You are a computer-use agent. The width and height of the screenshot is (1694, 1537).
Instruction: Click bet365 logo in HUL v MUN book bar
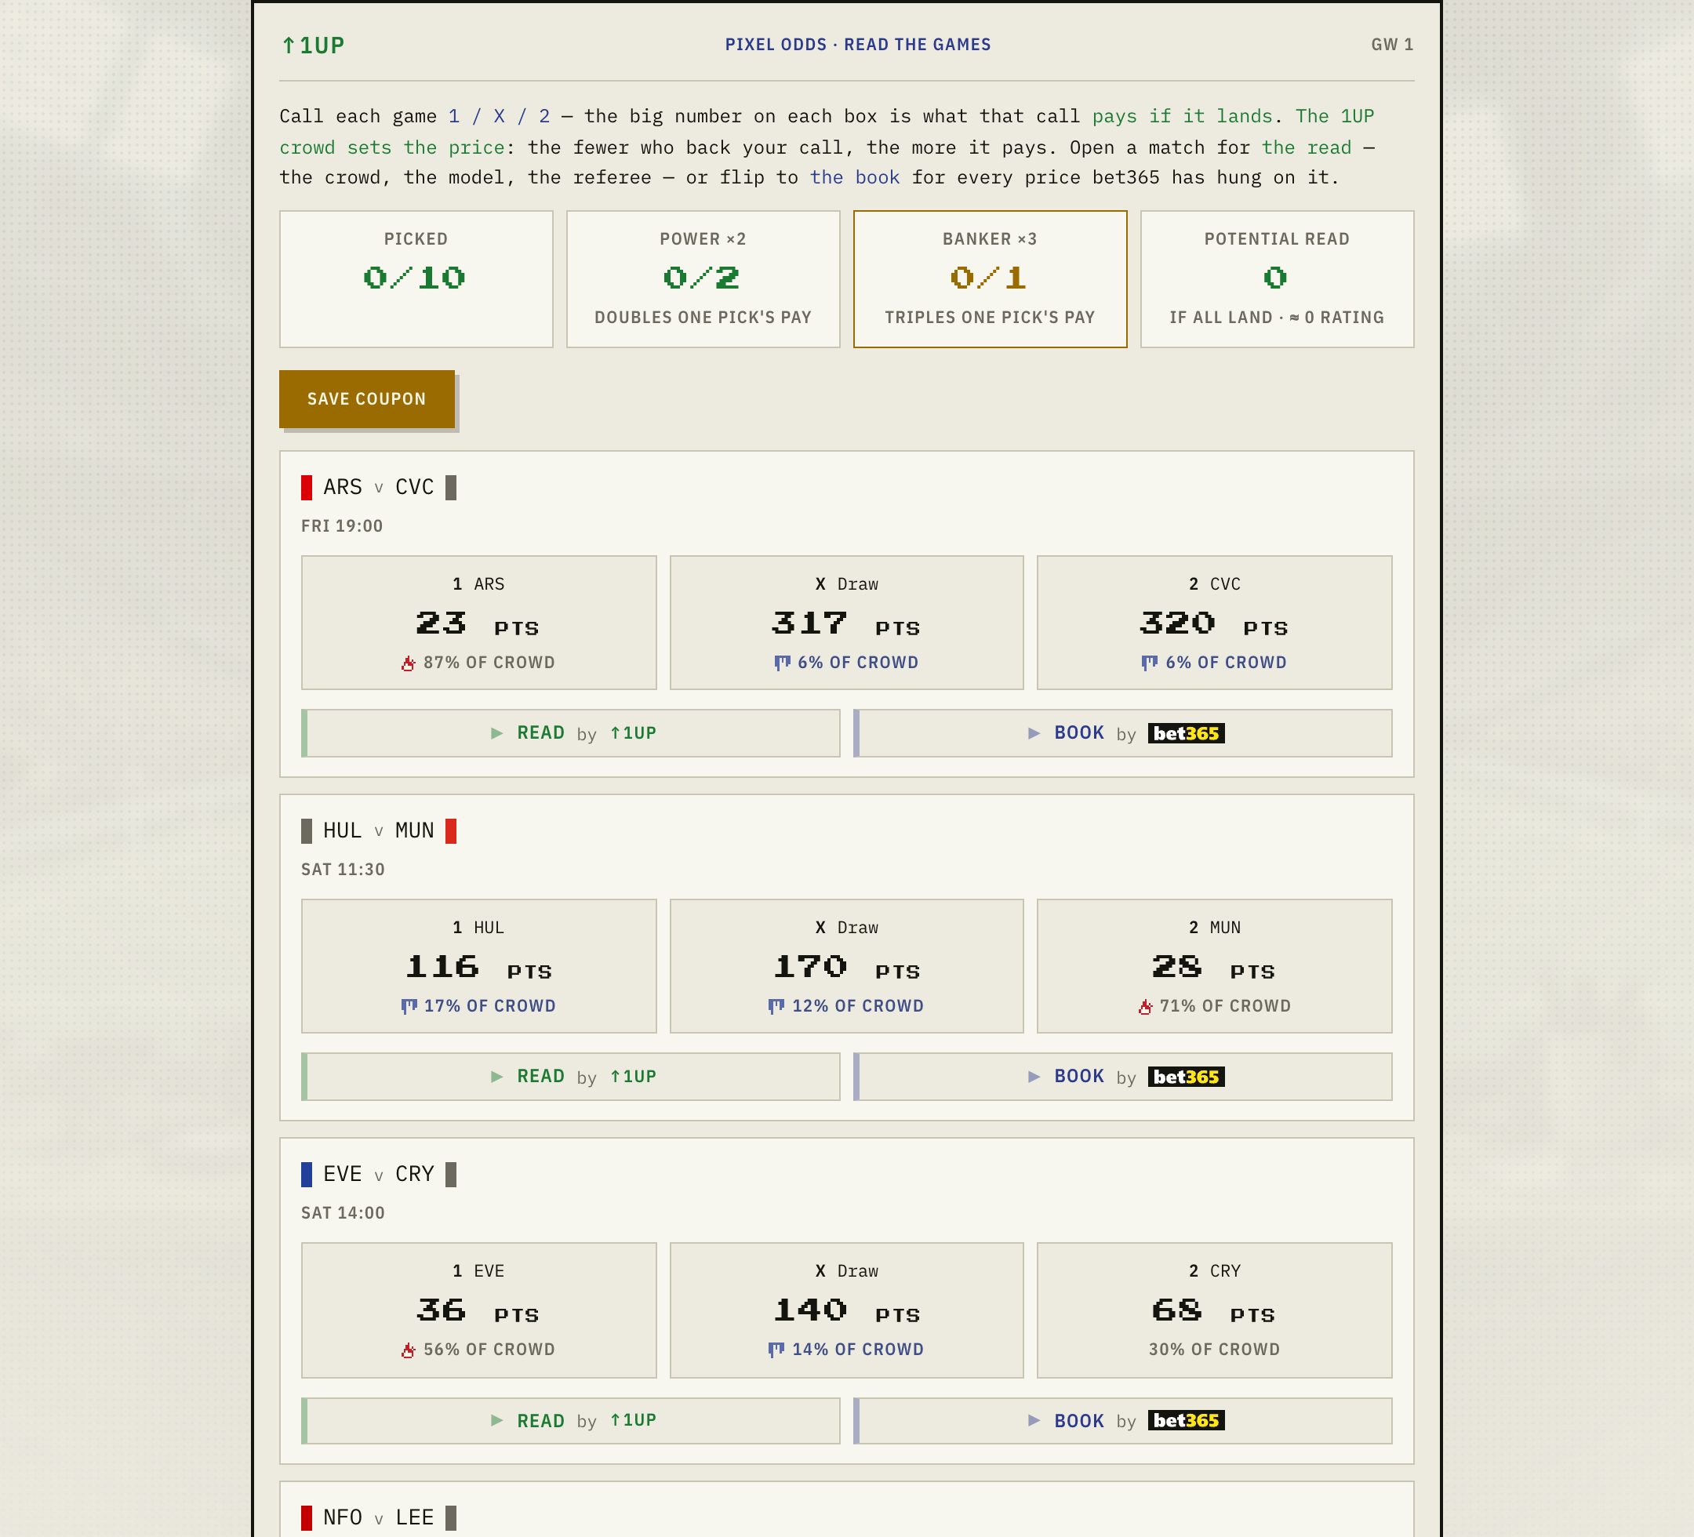(x=1186, y=1077)
